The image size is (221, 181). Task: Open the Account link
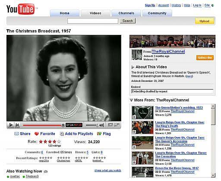tap(164, 5)
